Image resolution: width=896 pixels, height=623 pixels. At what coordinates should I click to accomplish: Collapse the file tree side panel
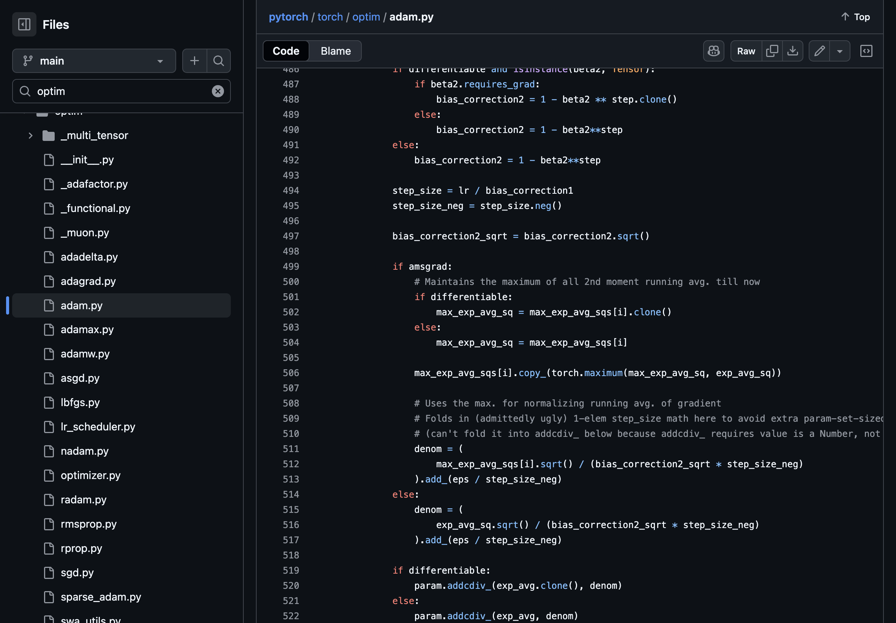(x=24, y=25)
